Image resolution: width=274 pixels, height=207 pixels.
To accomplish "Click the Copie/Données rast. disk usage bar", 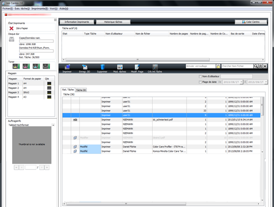I will [x=36, y=41].
